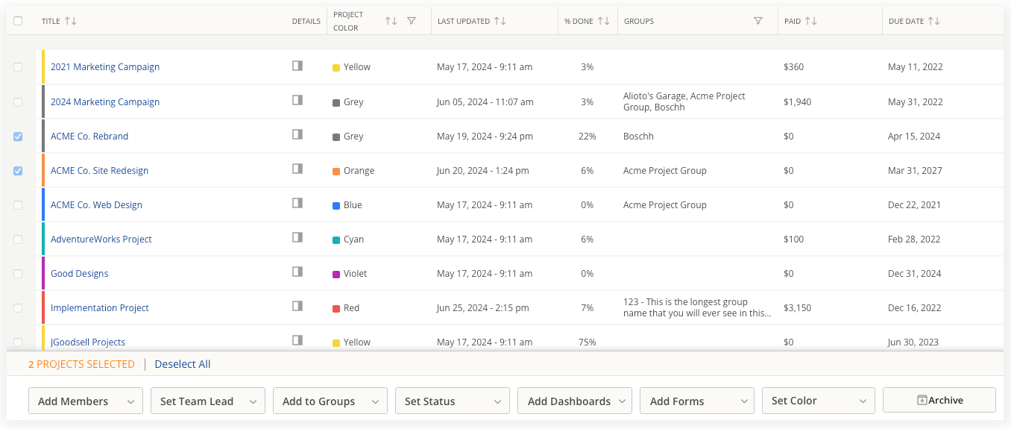Image resolution: width=1011 pixels, height=429 pixels.
Task: Open details panel for Implementation Project
Action: point(297,306)
